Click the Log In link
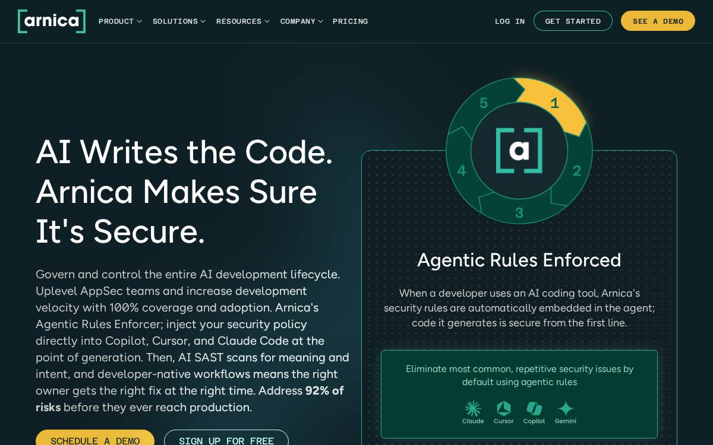The height and width of the screenshot is (445, 713). pyautogui.click(x=510, y=21)
